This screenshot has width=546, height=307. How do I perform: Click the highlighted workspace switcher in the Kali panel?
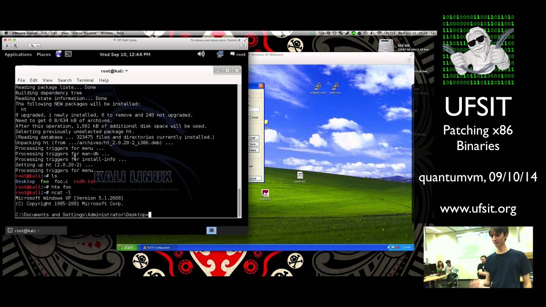pyautogui.click(x=212, y=231)
